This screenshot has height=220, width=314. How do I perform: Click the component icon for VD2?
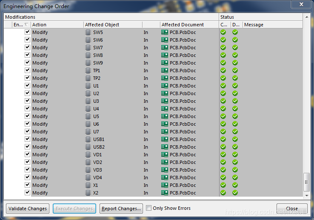tap(88, 162)
